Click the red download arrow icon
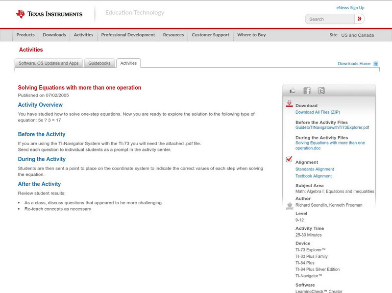Image resolution: width=392 pixels, height=293 pixels. [x=289, y=104]
